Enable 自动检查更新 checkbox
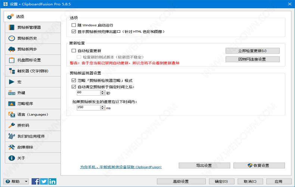 [x=74, y=50]
